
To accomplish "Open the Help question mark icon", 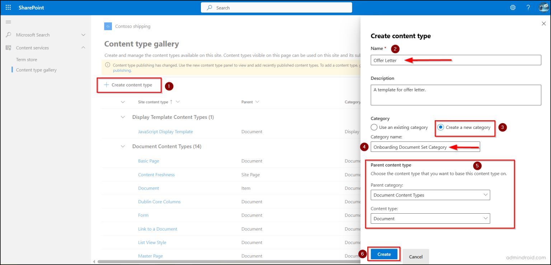I will tap(528, 7).
